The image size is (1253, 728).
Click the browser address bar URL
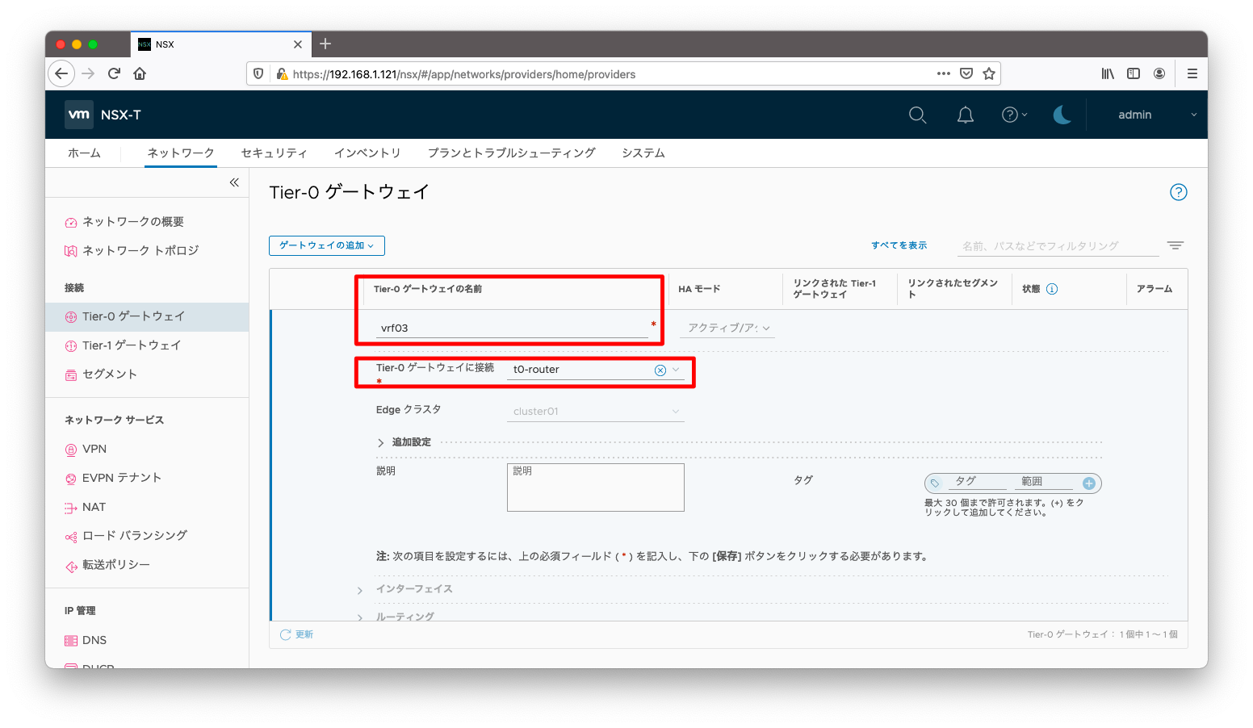coord(464,73)
